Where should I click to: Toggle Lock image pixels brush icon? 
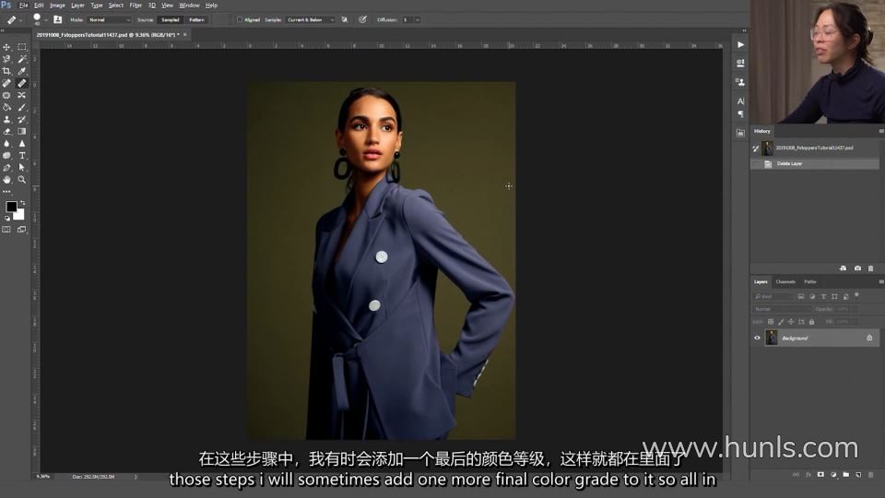(x=781, y=322)
